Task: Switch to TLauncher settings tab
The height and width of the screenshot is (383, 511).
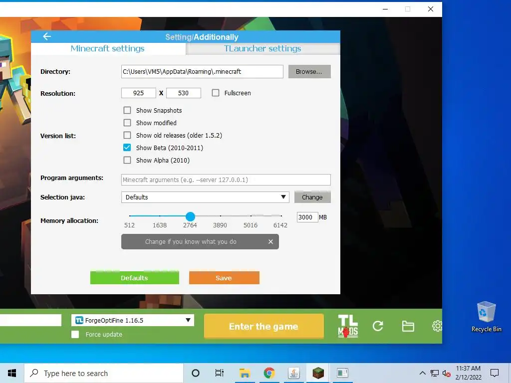Action: point(262,48)
